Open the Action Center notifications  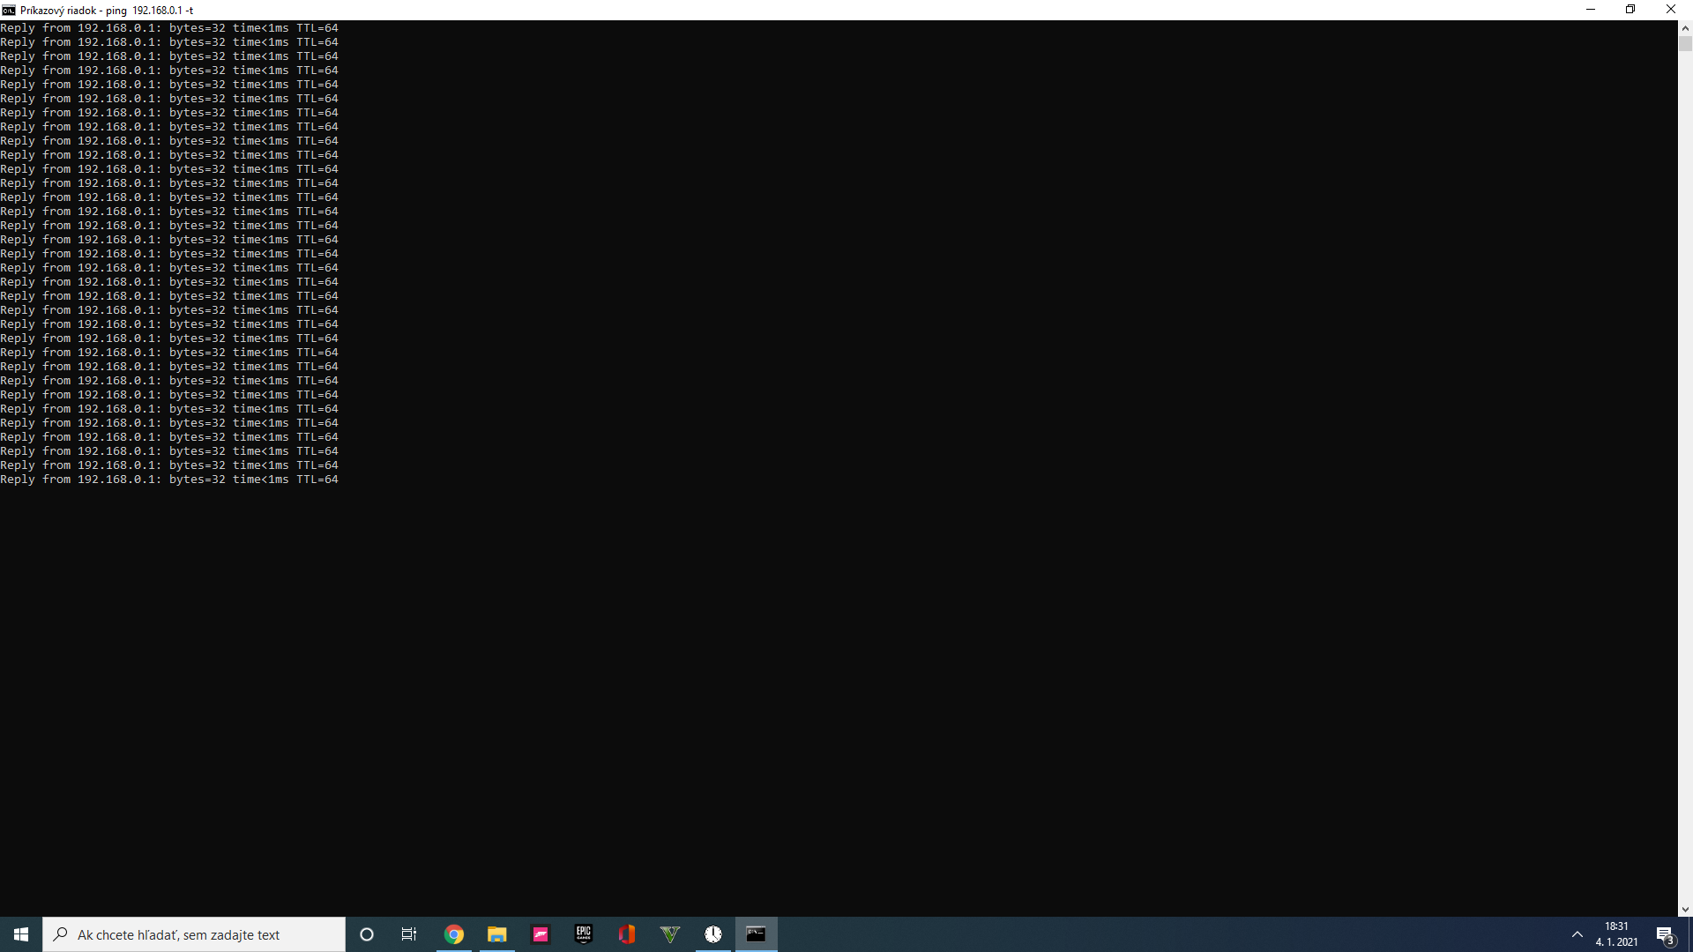(x=1665, y=934)
